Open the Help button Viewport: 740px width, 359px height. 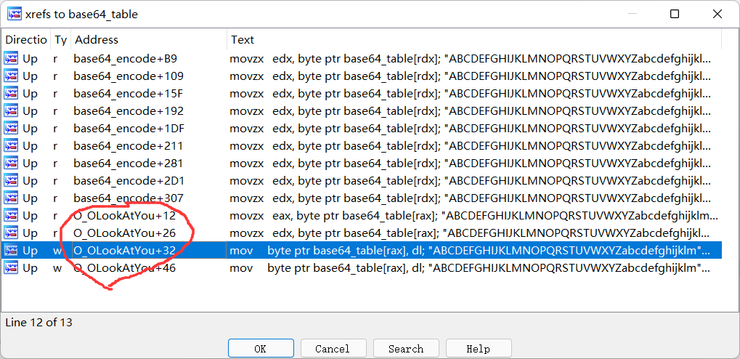click(478, 349)
